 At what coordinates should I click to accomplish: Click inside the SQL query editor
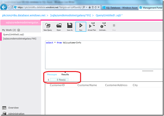(104, 55)
